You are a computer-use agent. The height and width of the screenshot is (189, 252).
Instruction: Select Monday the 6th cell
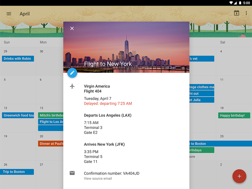click(50, 90)
